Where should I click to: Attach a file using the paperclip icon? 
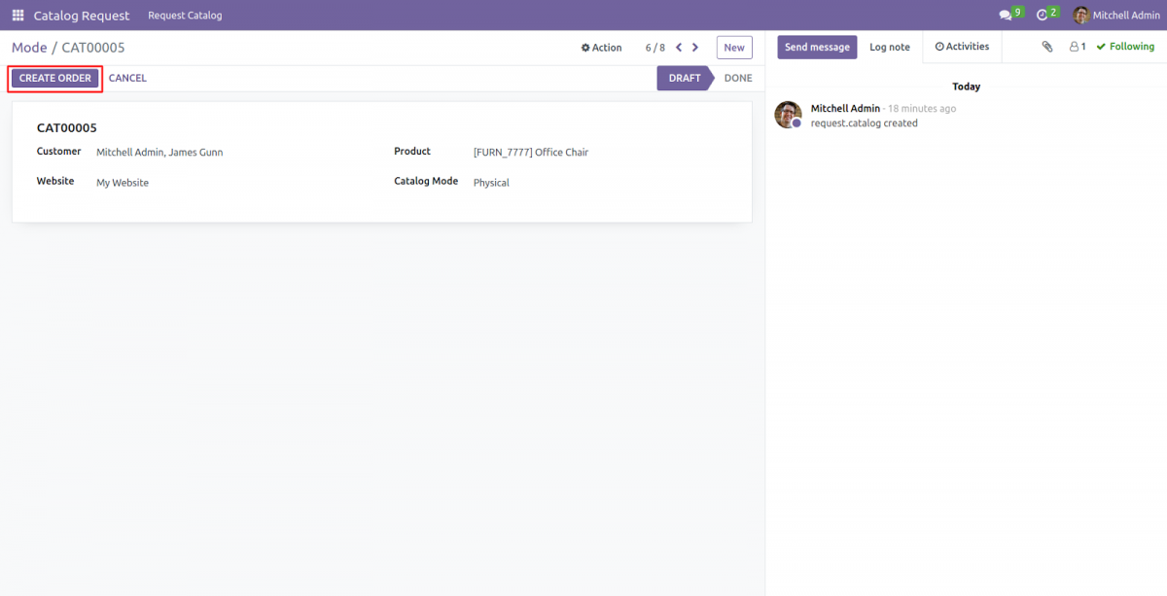pos(1047,46)
